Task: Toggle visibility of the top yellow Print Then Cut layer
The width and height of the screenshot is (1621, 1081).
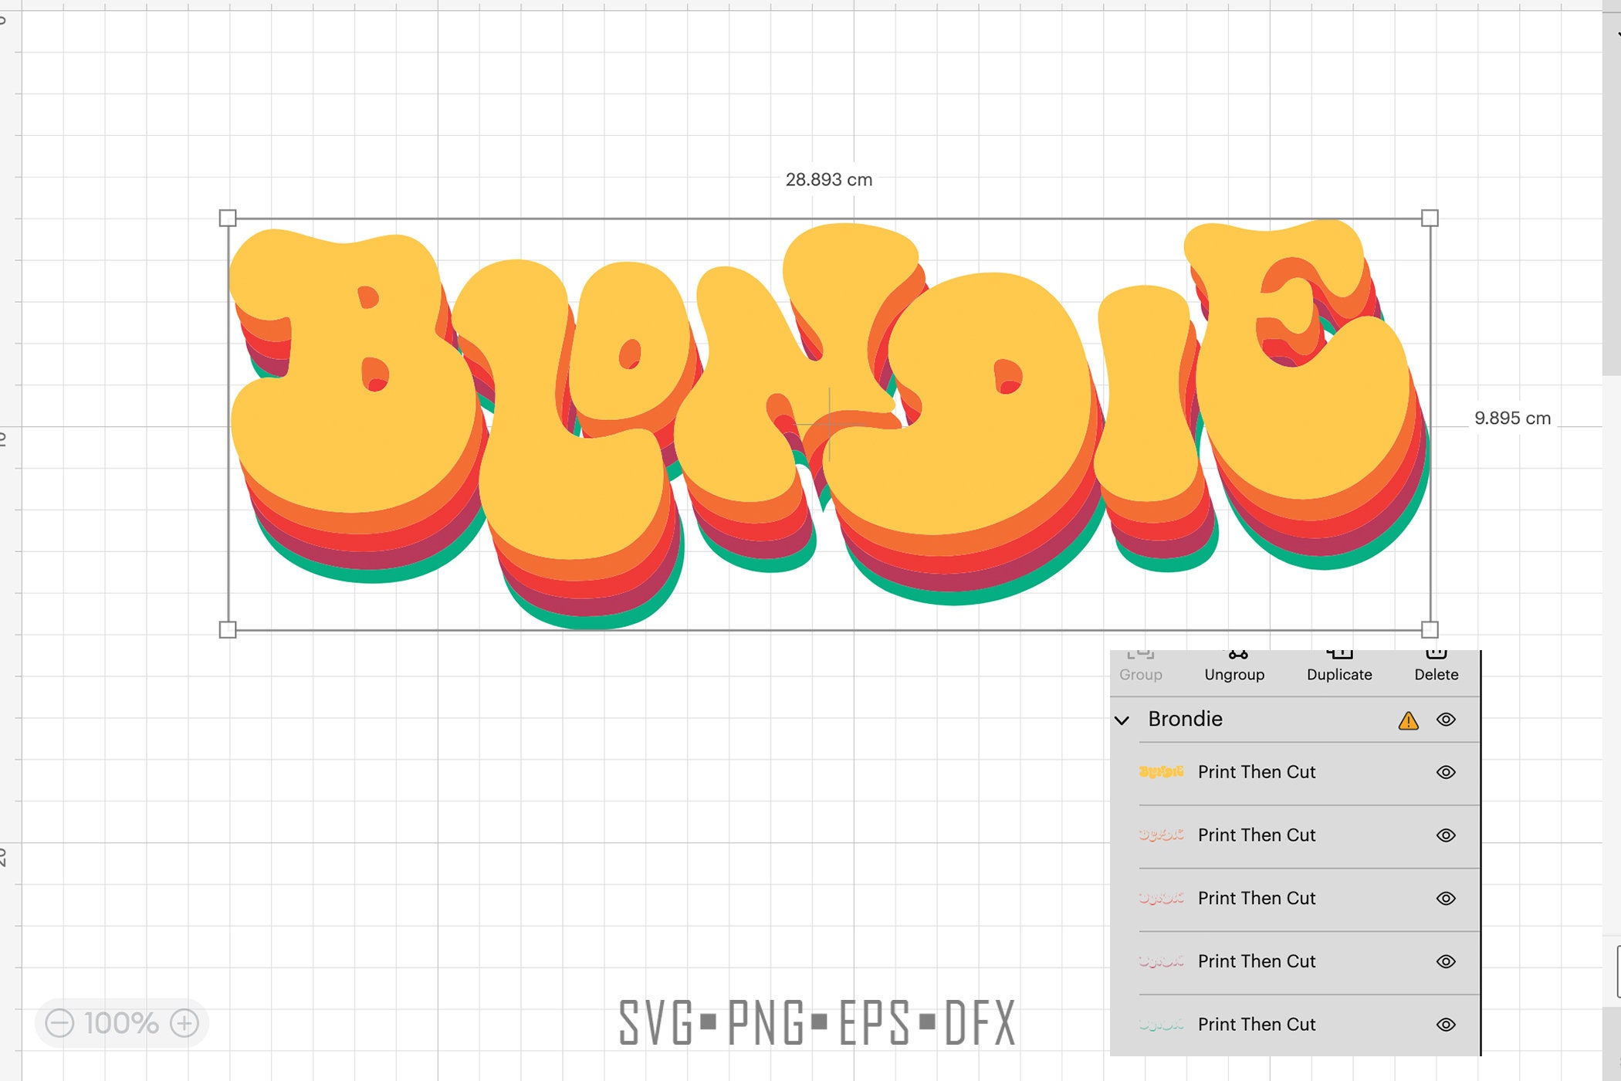Action: point(1445,772)
